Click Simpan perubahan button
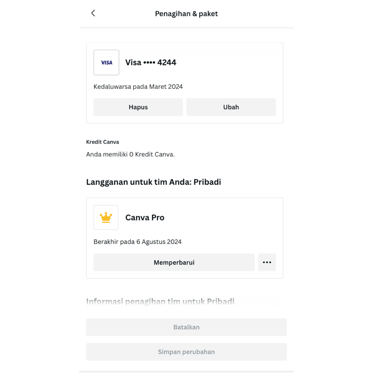This screenshot has height=373, width=373. [x=186, y=352]
